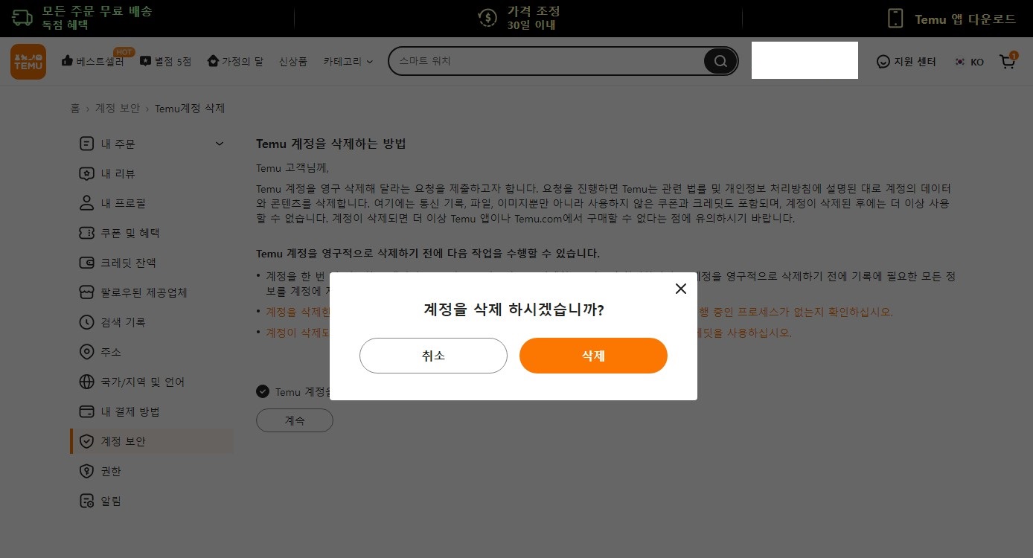Screen dimensions: 1033x558
Task: Click the search magnifier icon
Action: point(719,61)
